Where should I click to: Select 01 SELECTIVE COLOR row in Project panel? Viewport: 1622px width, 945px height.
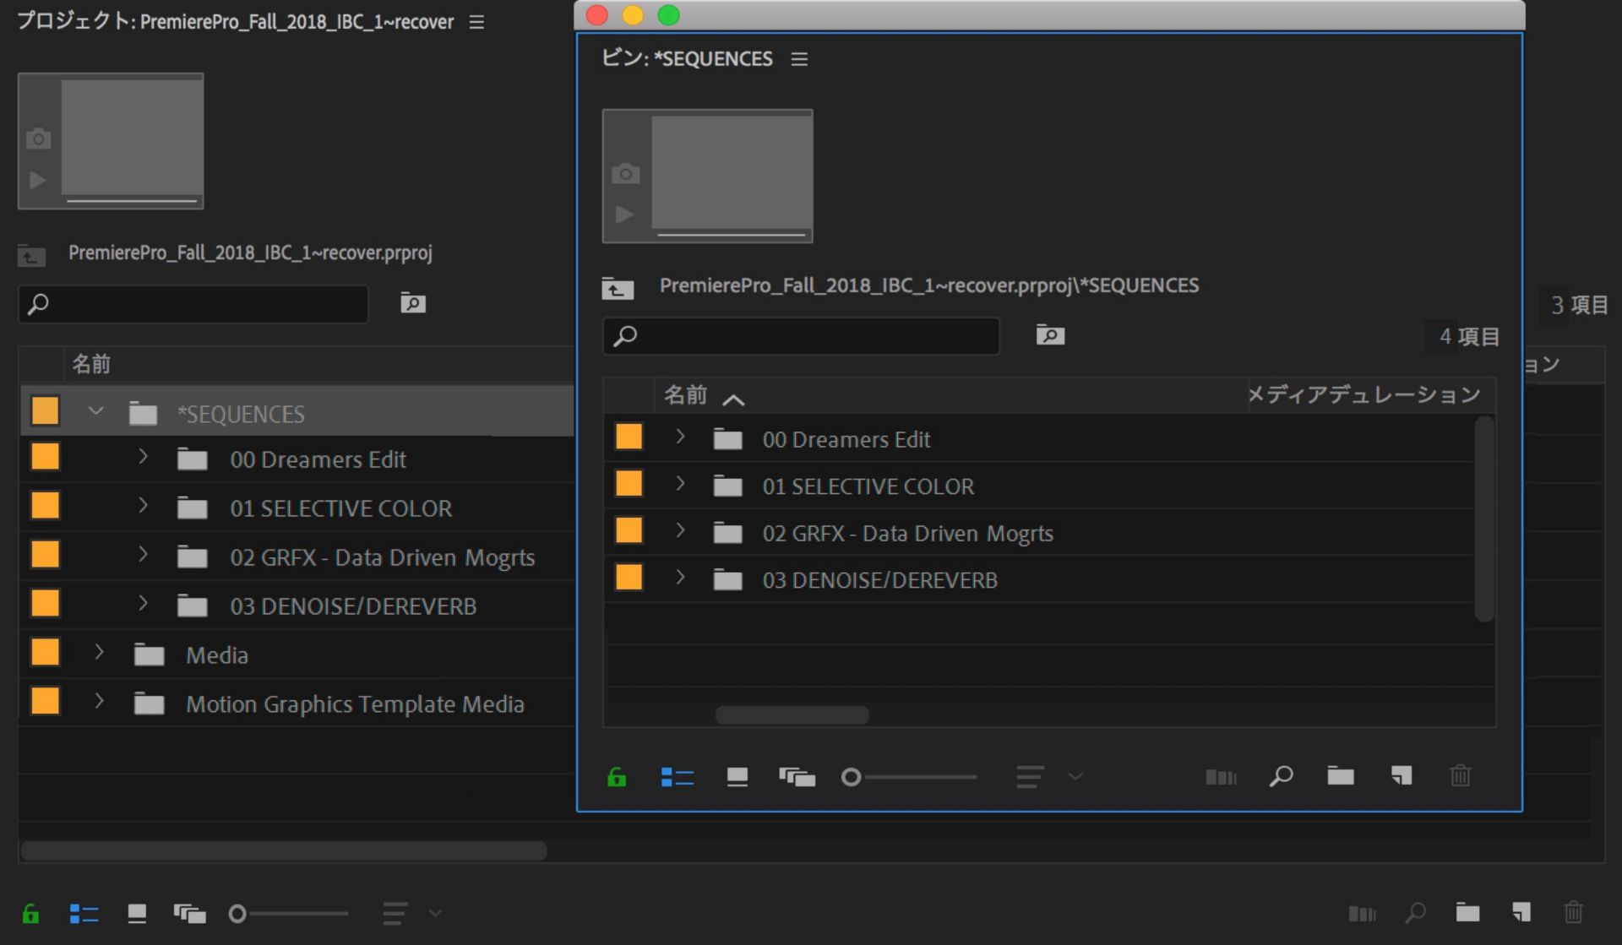tap(297, 507)
